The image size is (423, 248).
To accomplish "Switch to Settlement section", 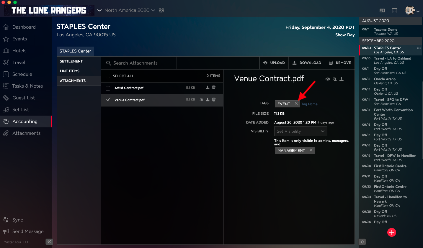I will point(79,61).
